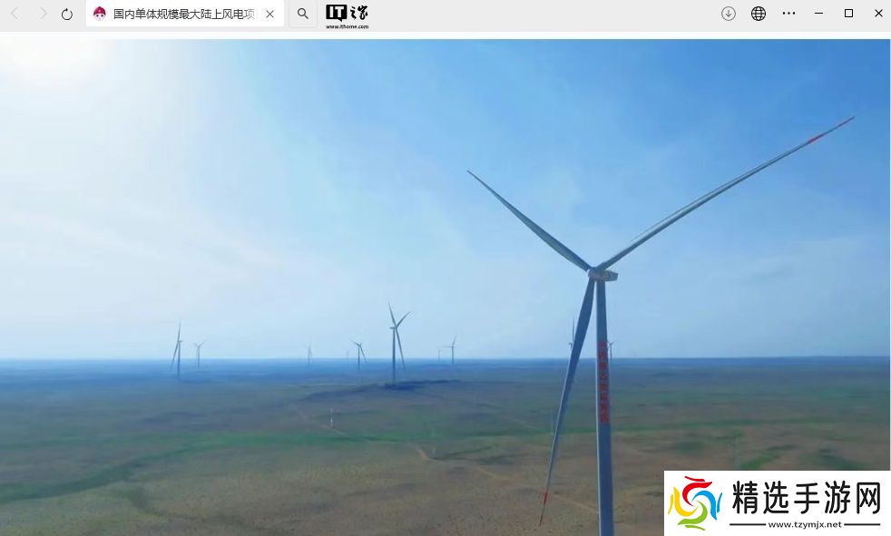Screen dimensions: 891x536
Task: Click the colorful 精选手游网 watermark logo
Action: point(694,502)
